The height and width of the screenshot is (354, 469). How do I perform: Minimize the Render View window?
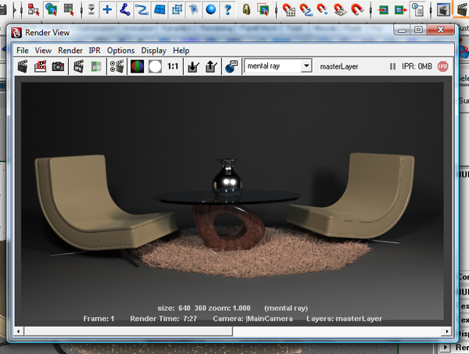point(403,30)
